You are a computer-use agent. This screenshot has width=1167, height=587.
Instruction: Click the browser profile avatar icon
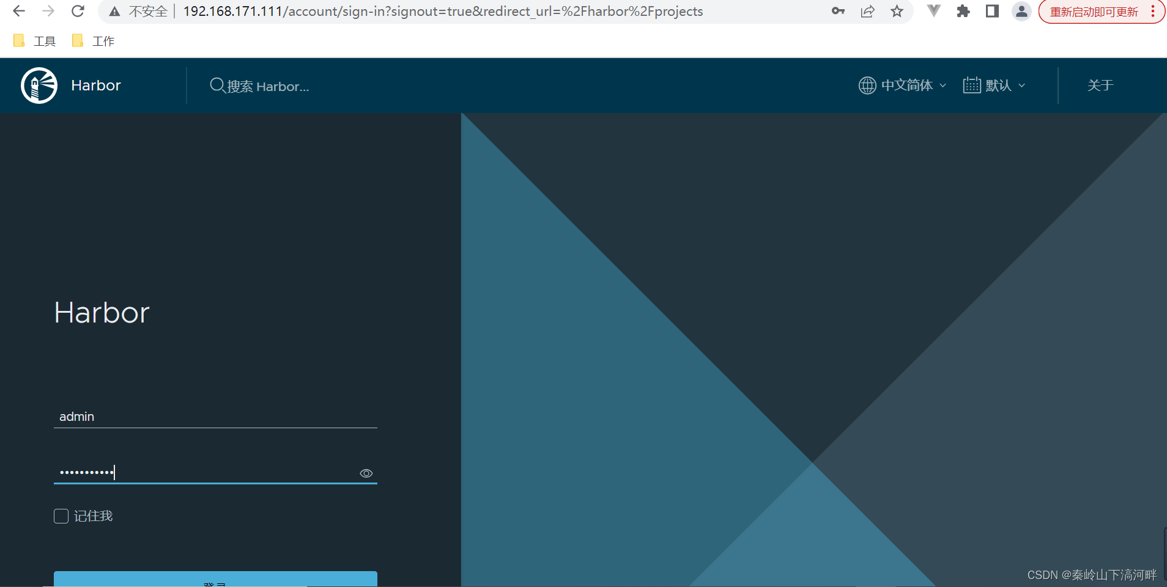click(1021, 11)
